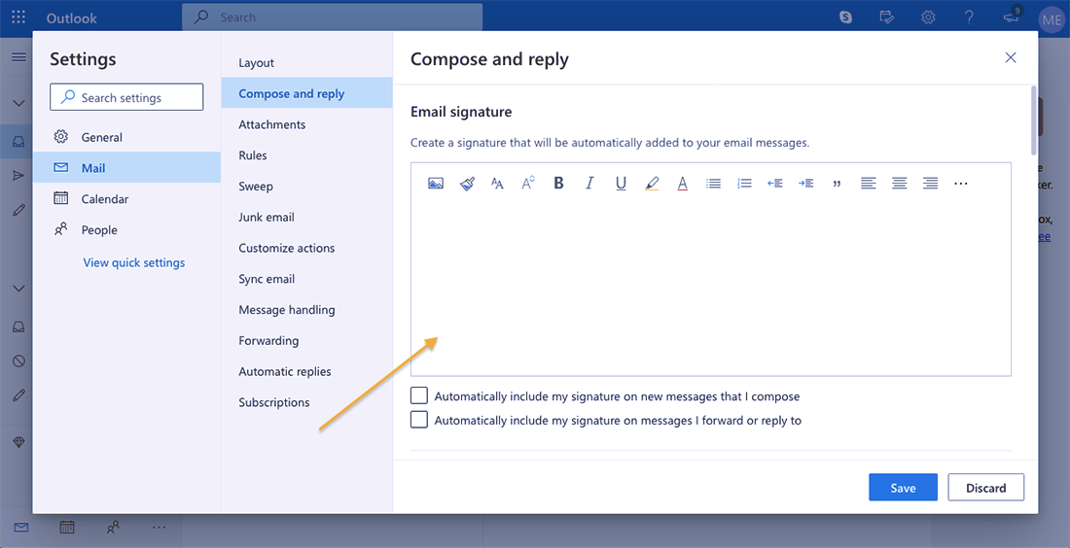Image resolution: width=1070 pixels, height=548 pixels.
Task: Select Calendar in Settings sidebar
Action: pos(104,199)
